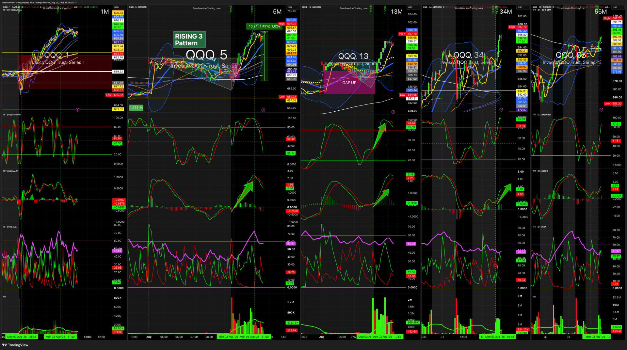Select 'TFT | 01 | BB & SMA' legend in 1M chart
Viewport: 627px width, 350px height.
pos(12,10)
